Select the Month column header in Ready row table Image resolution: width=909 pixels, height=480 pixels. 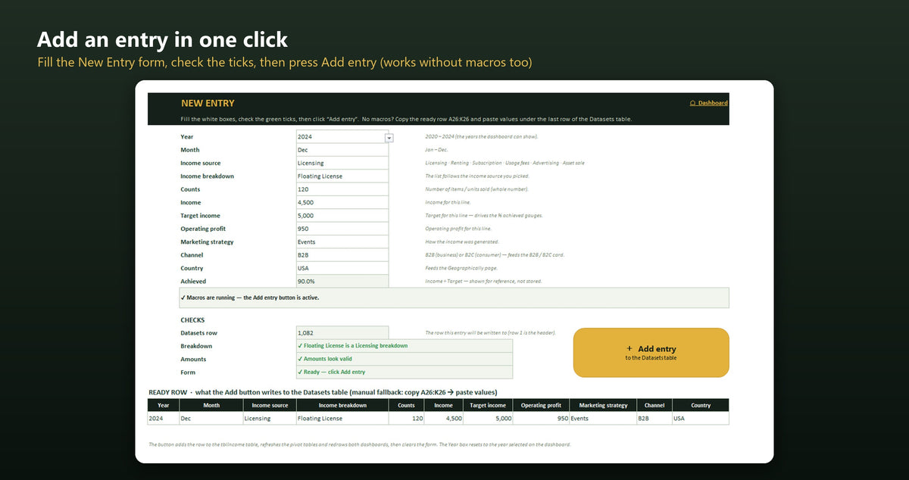(211, 405)
